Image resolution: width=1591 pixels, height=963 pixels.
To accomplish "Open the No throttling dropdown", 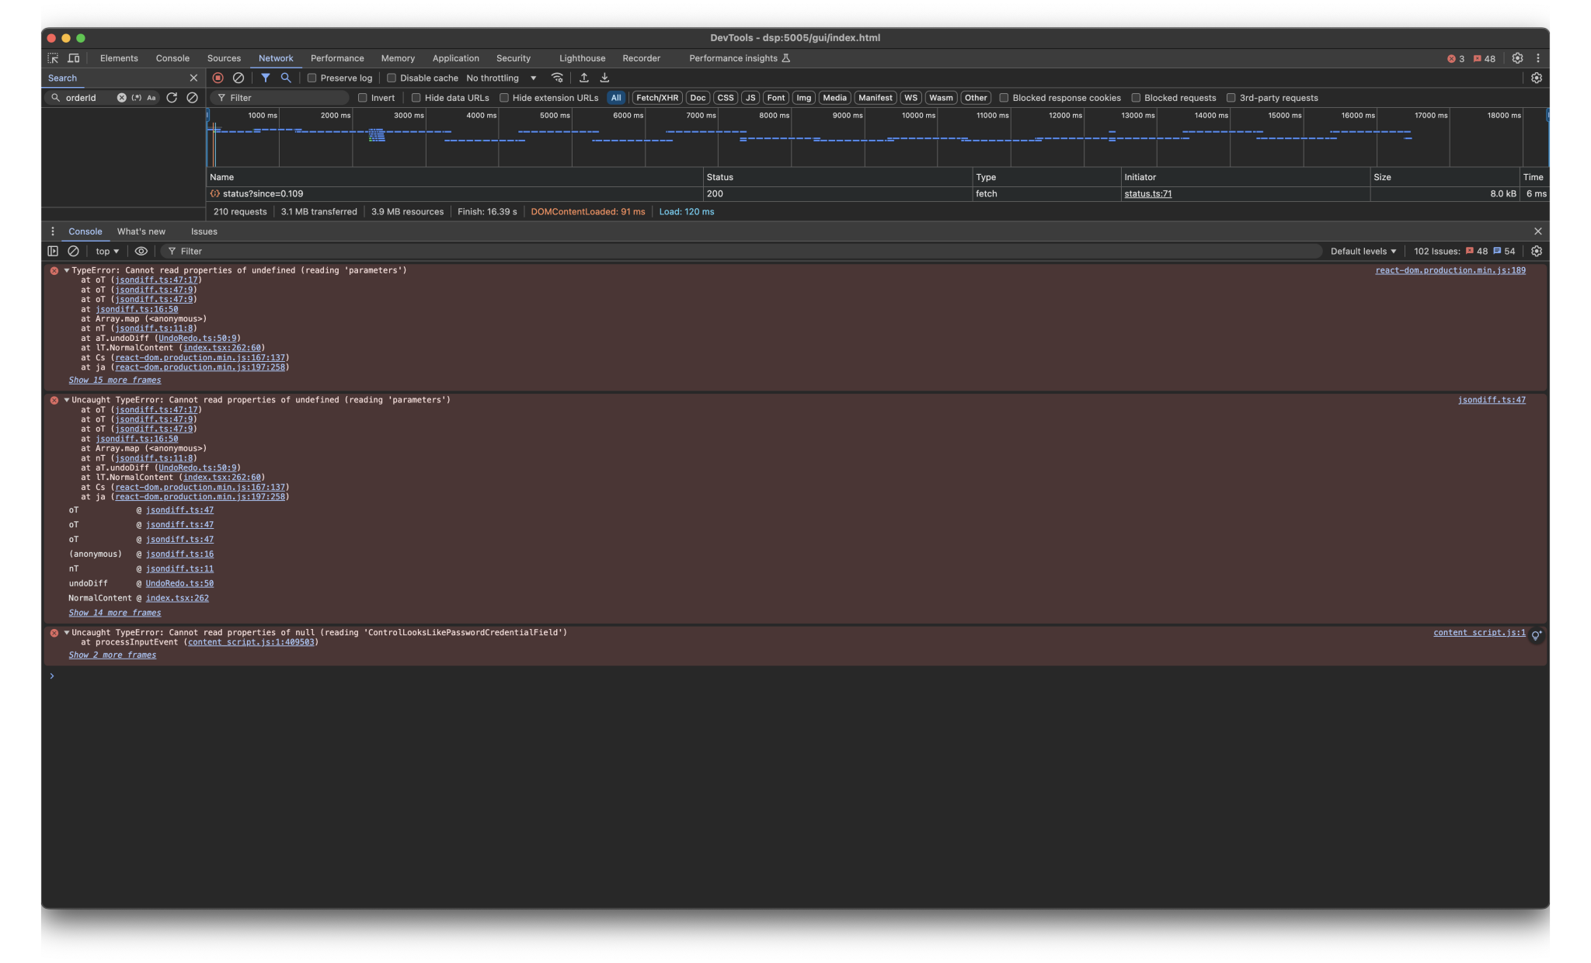I will 501,78.
